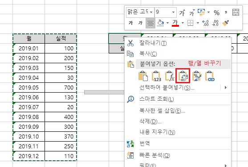
Task: Apply fill color bucket
Action: pyautogui.click(x=160, y=23)
